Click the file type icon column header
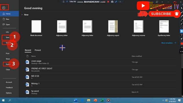 [27, 56]
